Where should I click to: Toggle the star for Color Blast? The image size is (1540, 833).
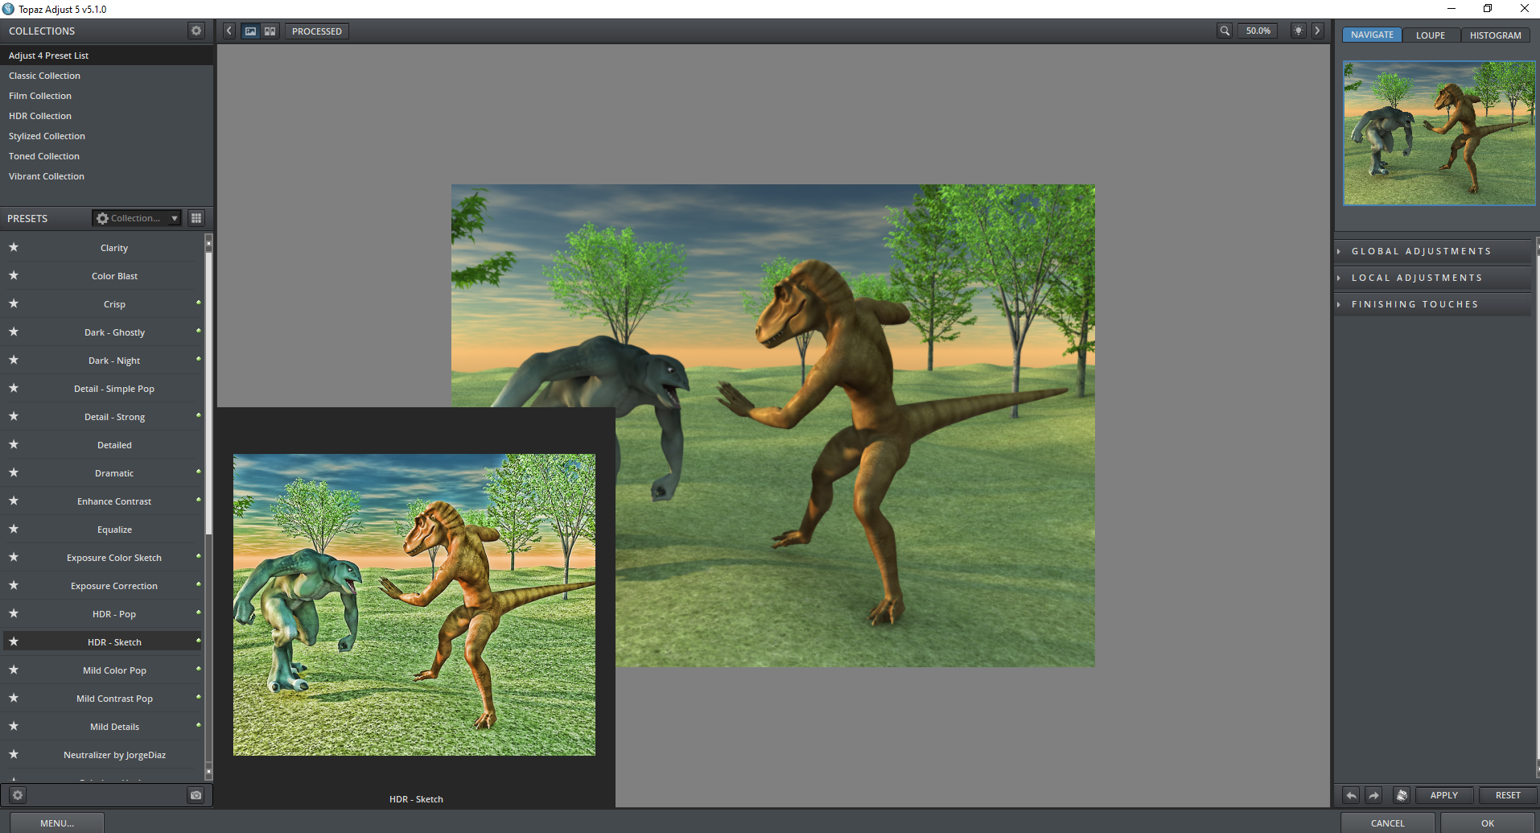(x=14, y=275)
